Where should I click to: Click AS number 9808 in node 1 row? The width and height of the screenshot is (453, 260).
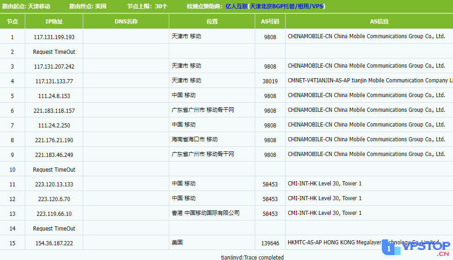pyautogui.click(x=270, y=37)
